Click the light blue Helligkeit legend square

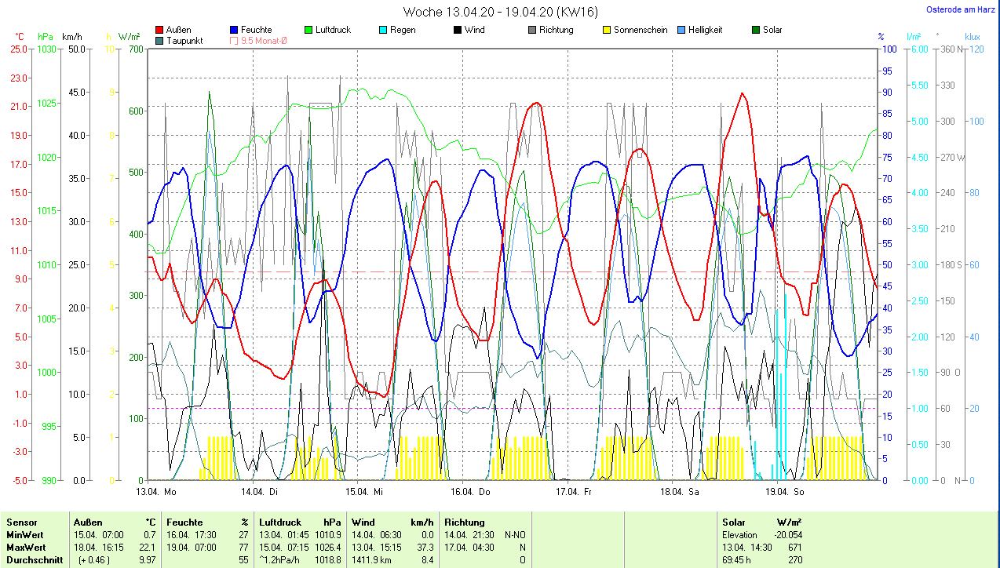pyautogui.click(x=681, y=30)
